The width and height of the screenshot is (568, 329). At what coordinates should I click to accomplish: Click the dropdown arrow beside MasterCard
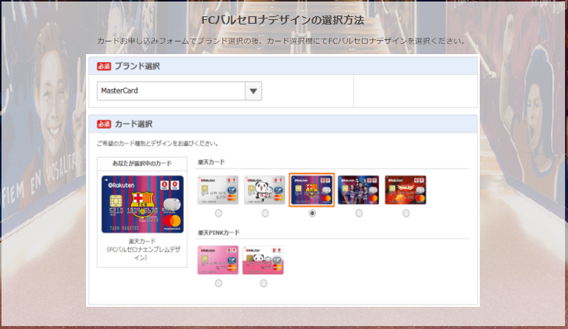(x=253, y=91)
